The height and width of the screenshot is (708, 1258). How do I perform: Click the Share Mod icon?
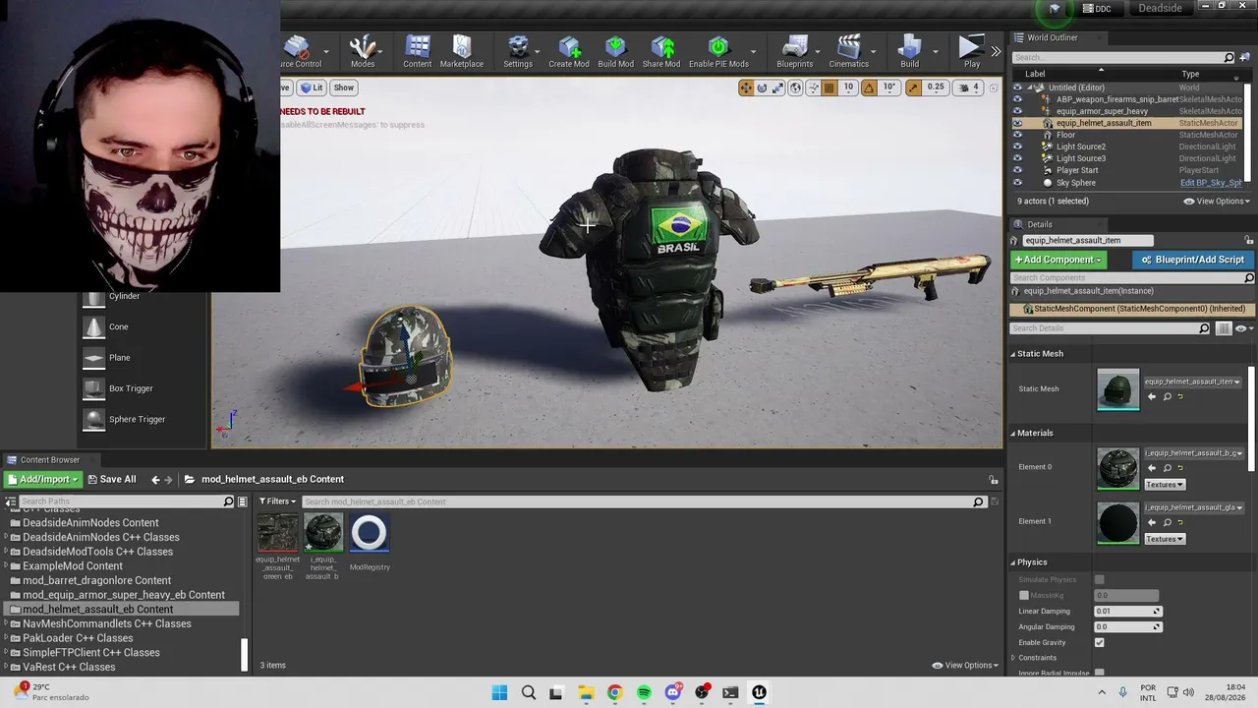click(661, 51)
